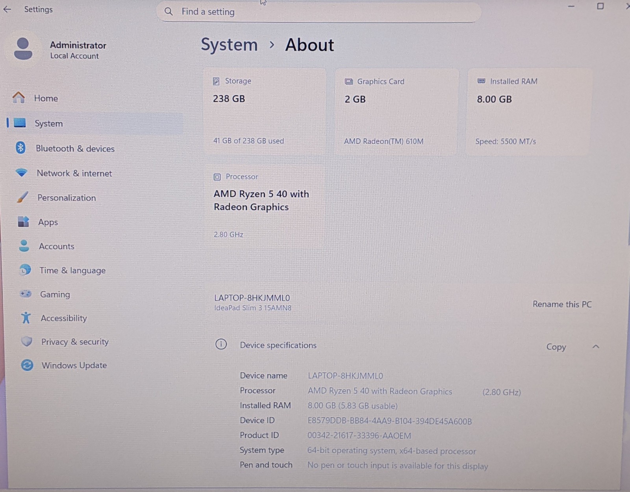The width and height of the screenshot is (630, 492).
Task: Collapse the Device specifications section
Action: click(596, 347)
